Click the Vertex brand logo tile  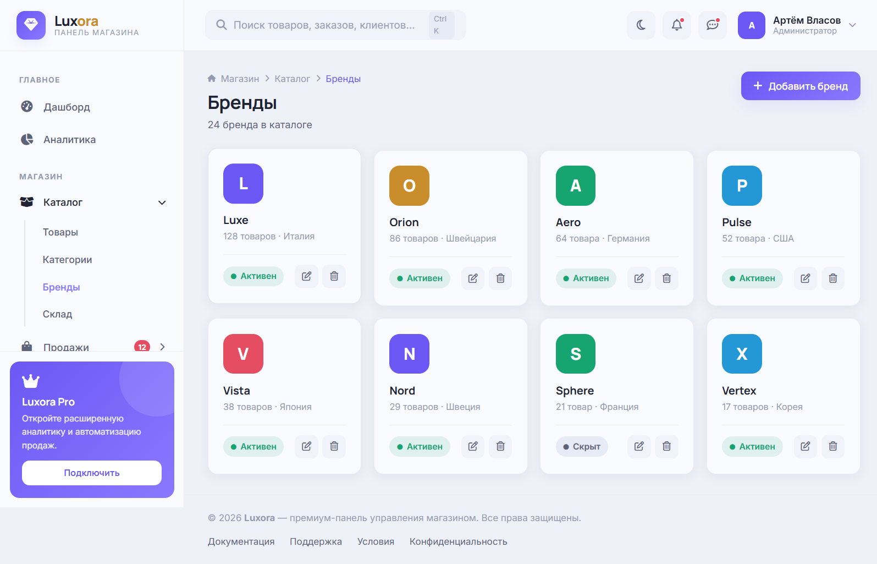click(x=742, y=354)
